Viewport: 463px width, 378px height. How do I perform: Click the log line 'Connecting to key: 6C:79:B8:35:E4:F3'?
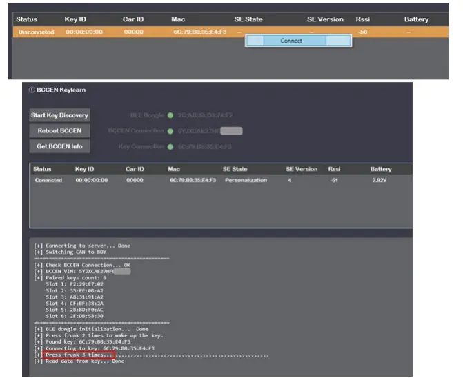tap(95, 348)
